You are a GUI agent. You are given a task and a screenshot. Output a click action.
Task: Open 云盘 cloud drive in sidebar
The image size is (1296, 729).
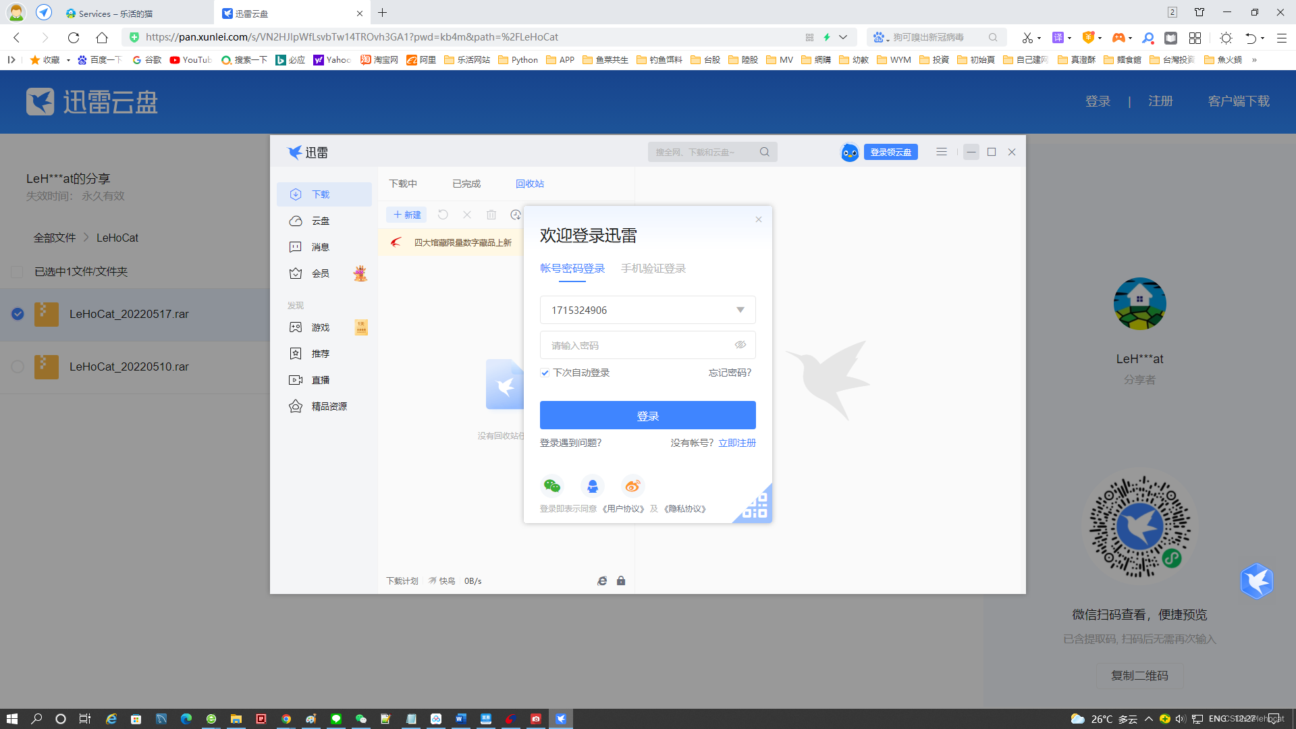point(320,221)
